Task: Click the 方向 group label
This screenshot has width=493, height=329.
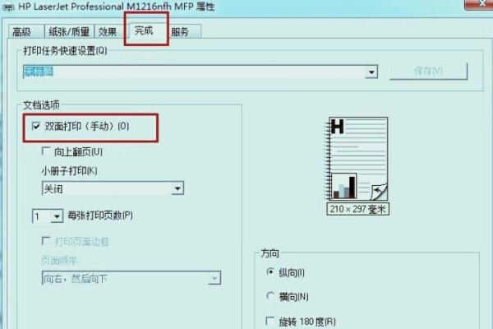Action: [270, 253]
